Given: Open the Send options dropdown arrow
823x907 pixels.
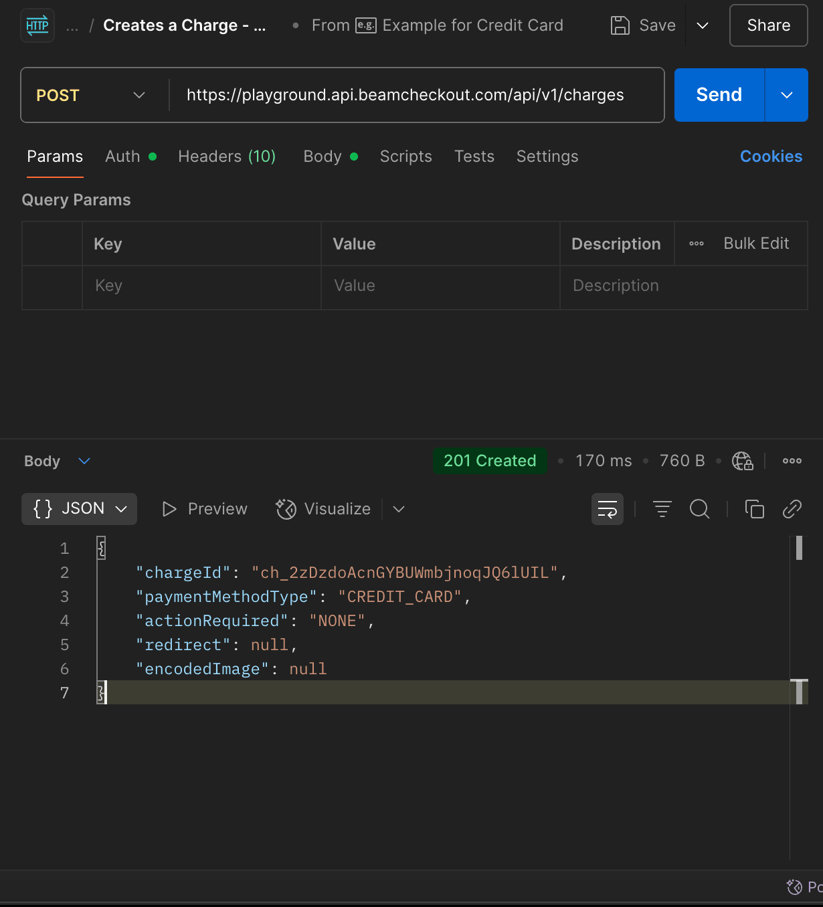Looking at the screenshot, I should point(786,95).
